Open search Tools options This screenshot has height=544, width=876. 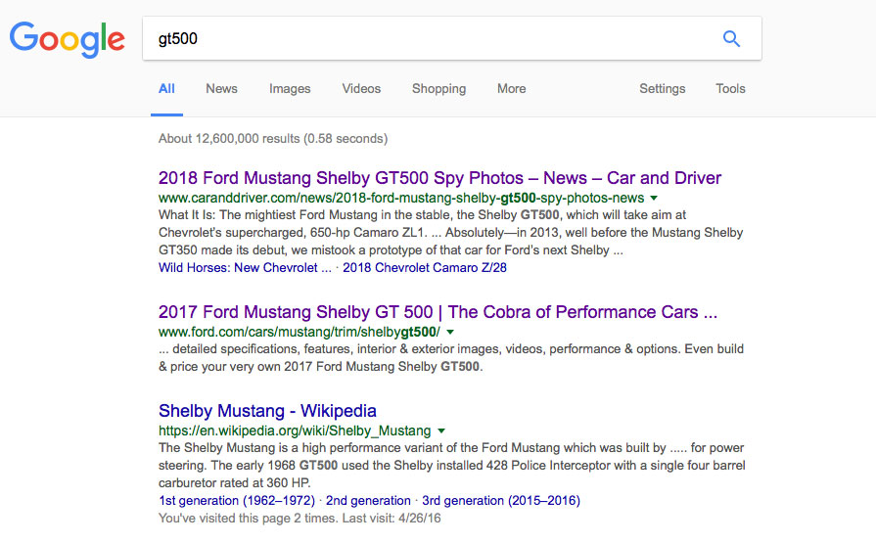730,89
